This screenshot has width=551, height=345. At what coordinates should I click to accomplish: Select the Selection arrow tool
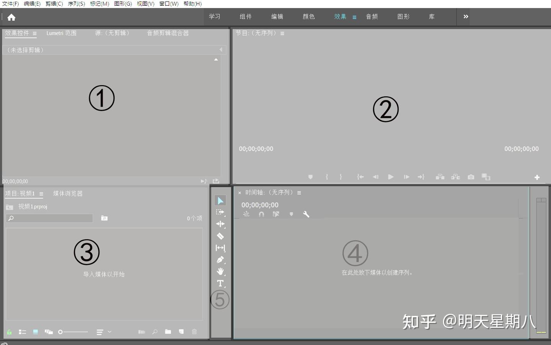pos(220,200)
